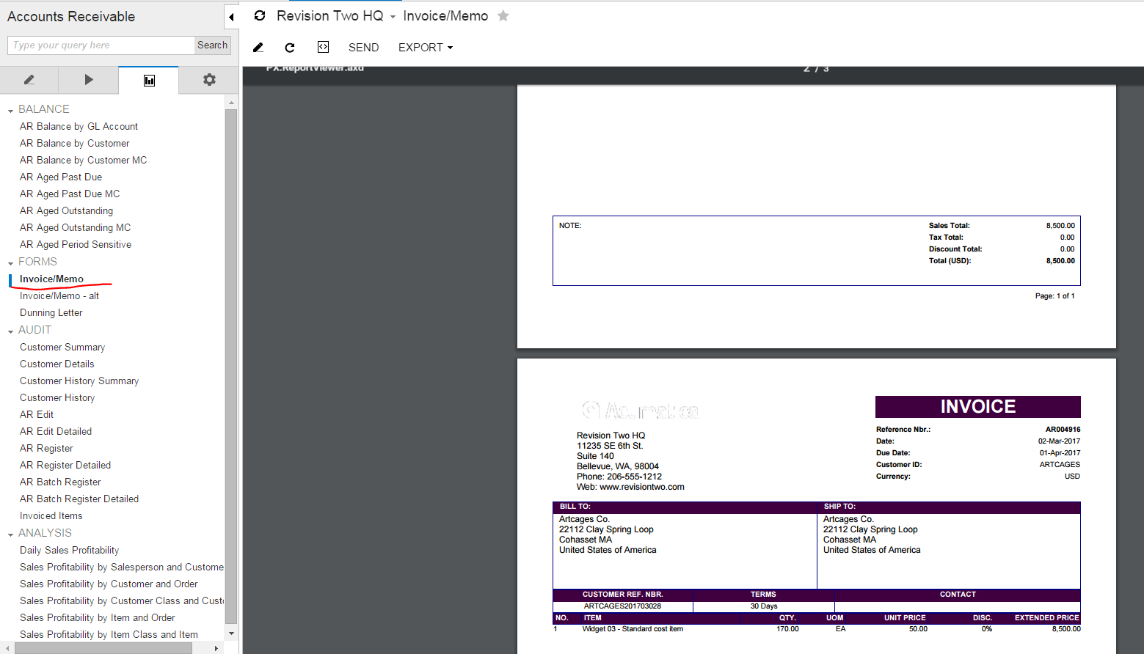Mark Invoice/Memo as favorite via star icon
The image size is (1144, 654).
point(503,15)
